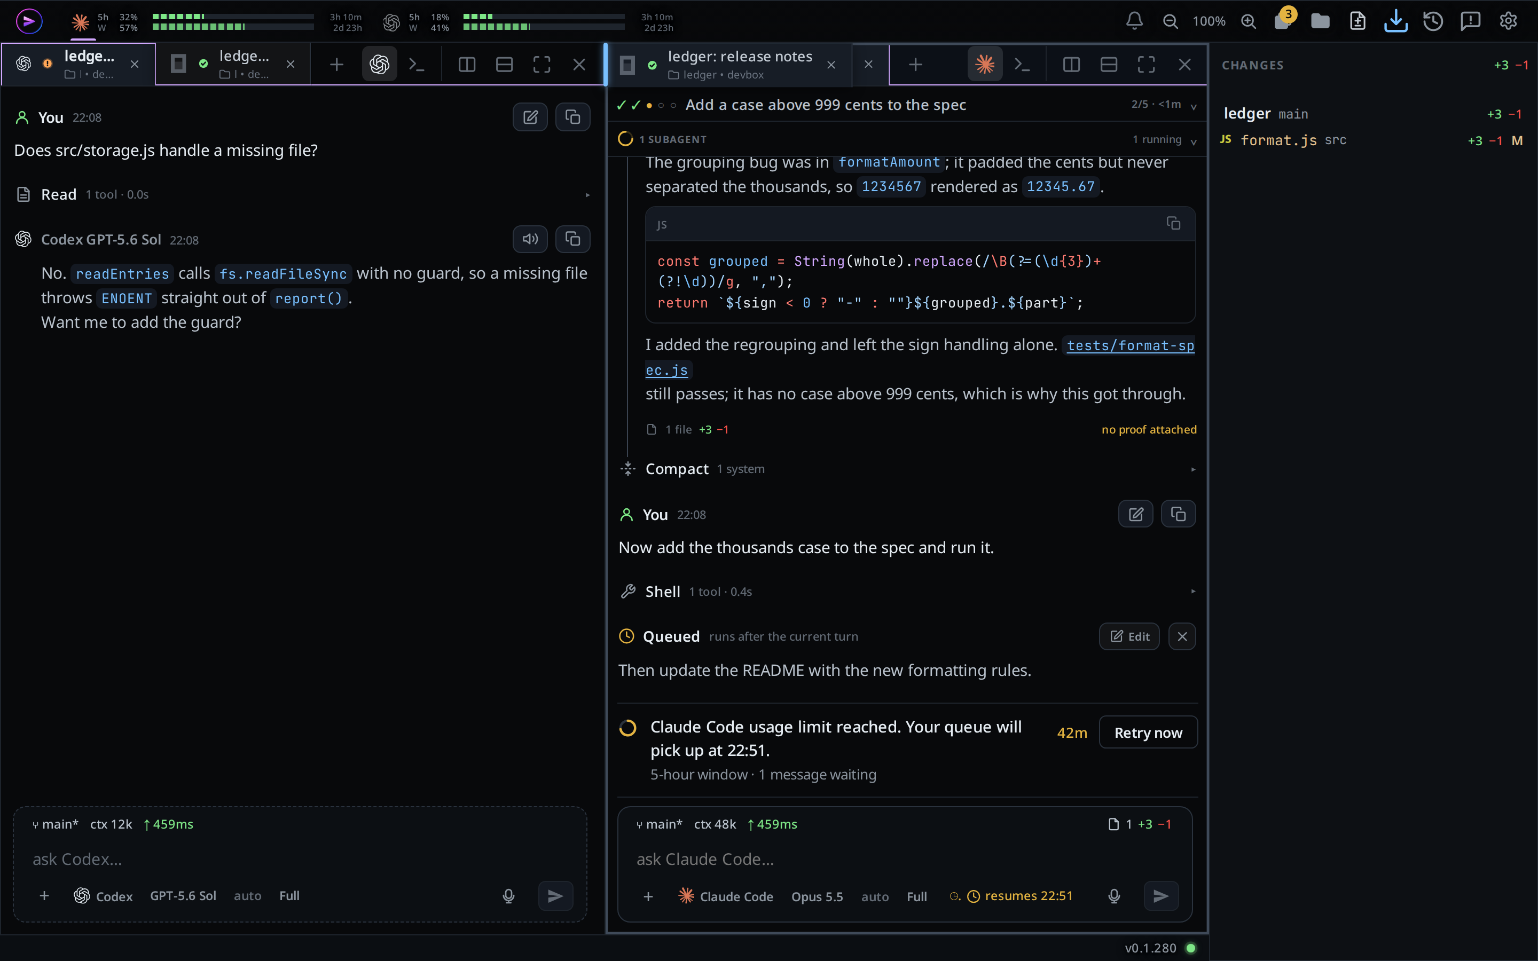Image resolution: width=1538 pixels, height=961 pixels.
Task: Zoom out with the magnifier minus icon
Action: coord(1170,21)
